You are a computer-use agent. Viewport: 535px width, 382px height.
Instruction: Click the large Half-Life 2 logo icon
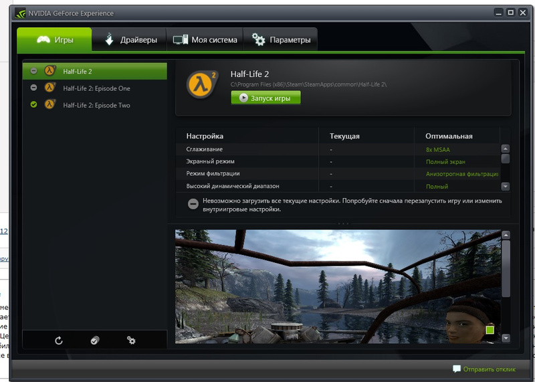point(202,84)
